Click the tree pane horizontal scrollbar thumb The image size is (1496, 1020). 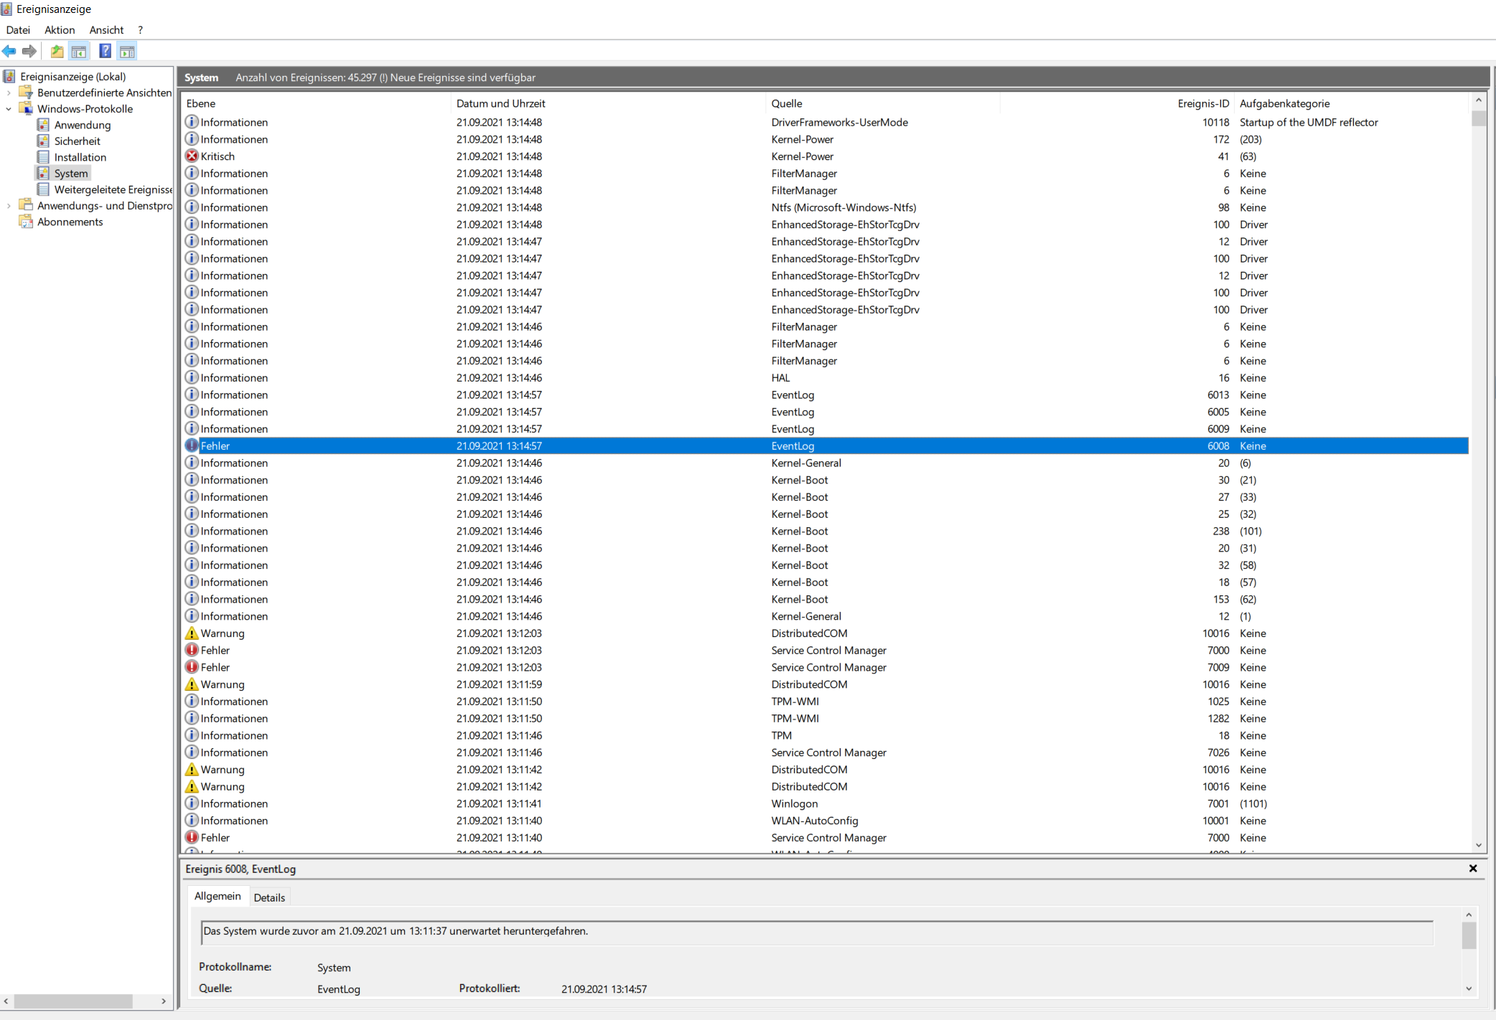(x=73, y=1001)
